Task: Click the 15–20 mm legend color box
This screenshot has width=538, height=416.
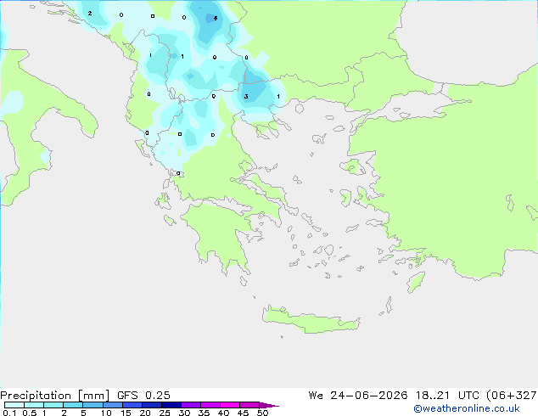Action: pyautogui.click(x=132, y=405)
